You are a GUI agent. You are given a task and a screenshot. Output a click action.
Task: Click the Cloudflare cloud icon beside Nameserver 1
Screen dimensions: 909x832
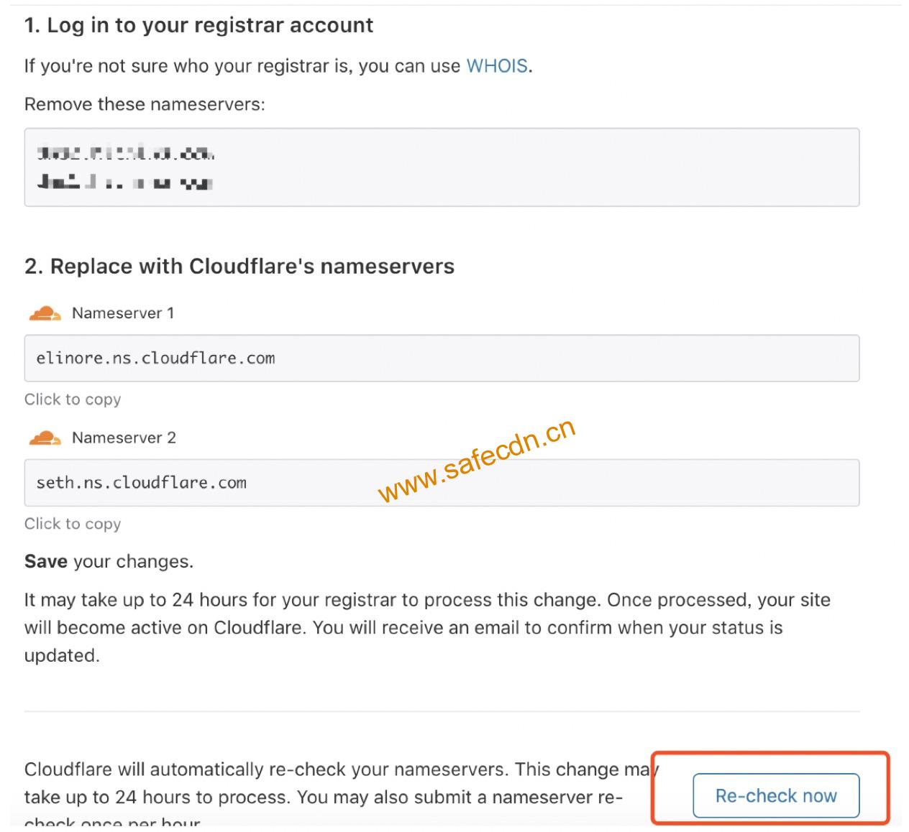click(45, 313)
